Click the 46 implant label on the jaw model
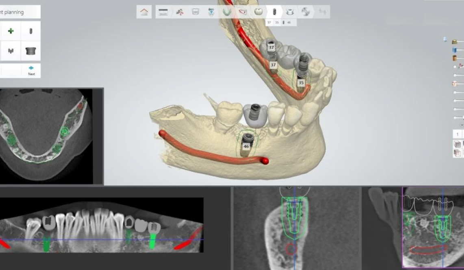464x270 pixels. (x=246, y=146)
